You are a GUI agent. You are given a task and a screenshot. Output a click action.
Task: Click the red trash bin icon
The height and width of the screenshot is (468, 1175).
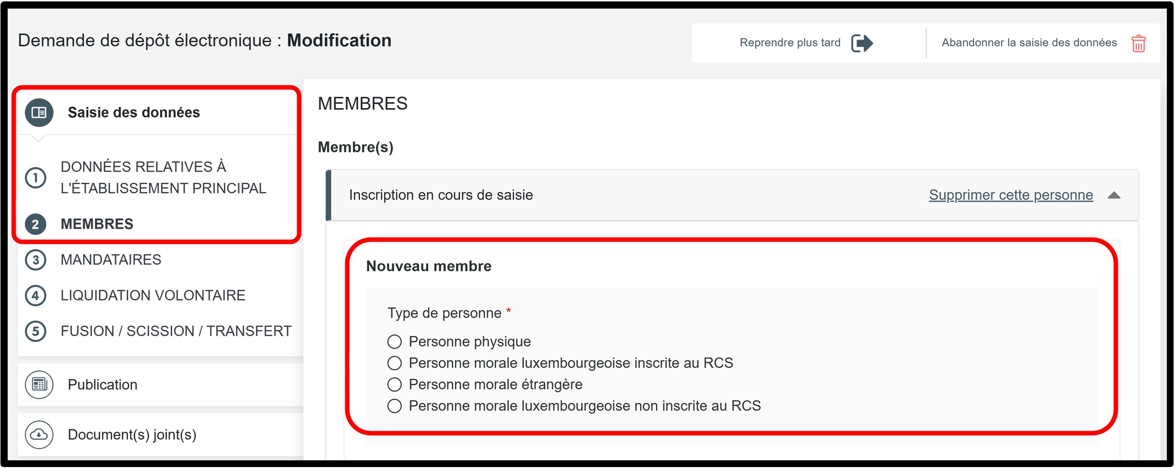tap(1138, 43)
